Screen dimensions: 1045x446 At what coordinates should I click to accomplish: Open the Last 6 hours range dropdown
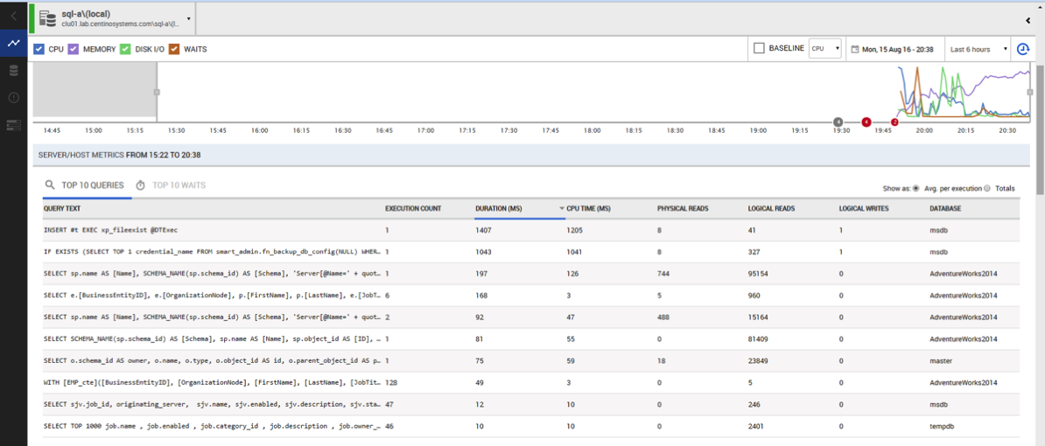click(978, 49)
